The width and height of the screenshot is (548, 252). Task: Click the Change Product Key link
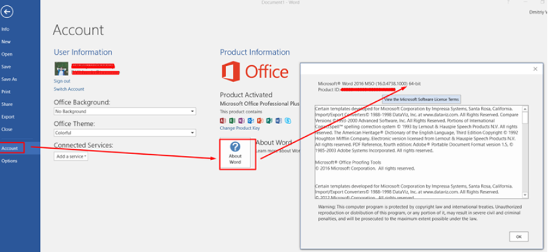[240, 128]
